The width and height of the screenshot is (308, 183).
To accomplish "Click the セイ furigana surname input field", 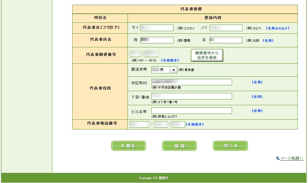I will (157, 28).
